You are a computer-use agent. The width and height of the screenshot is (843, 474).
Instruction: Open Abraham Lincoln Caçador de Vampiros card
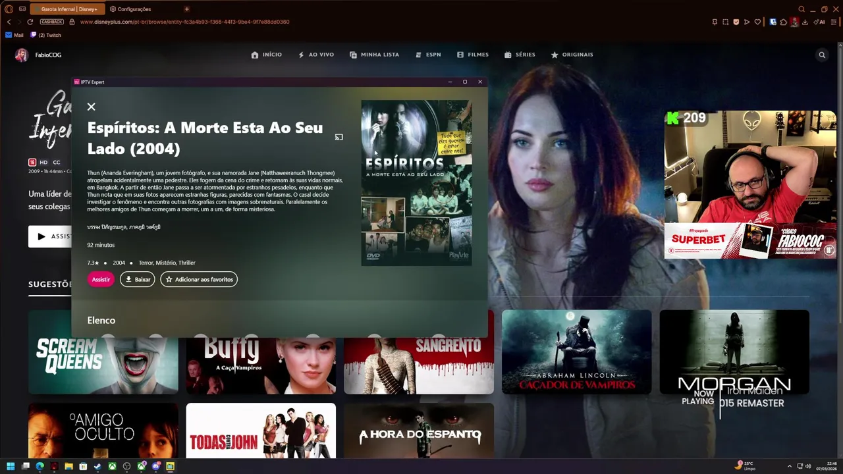576,352
